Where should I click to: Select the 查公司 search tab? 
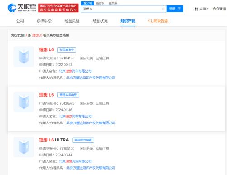(x=88, y=3)
